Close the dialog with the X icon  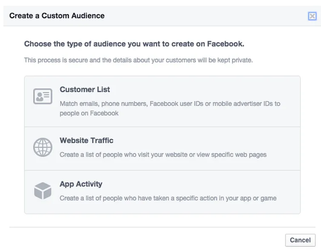coord(312,16)
